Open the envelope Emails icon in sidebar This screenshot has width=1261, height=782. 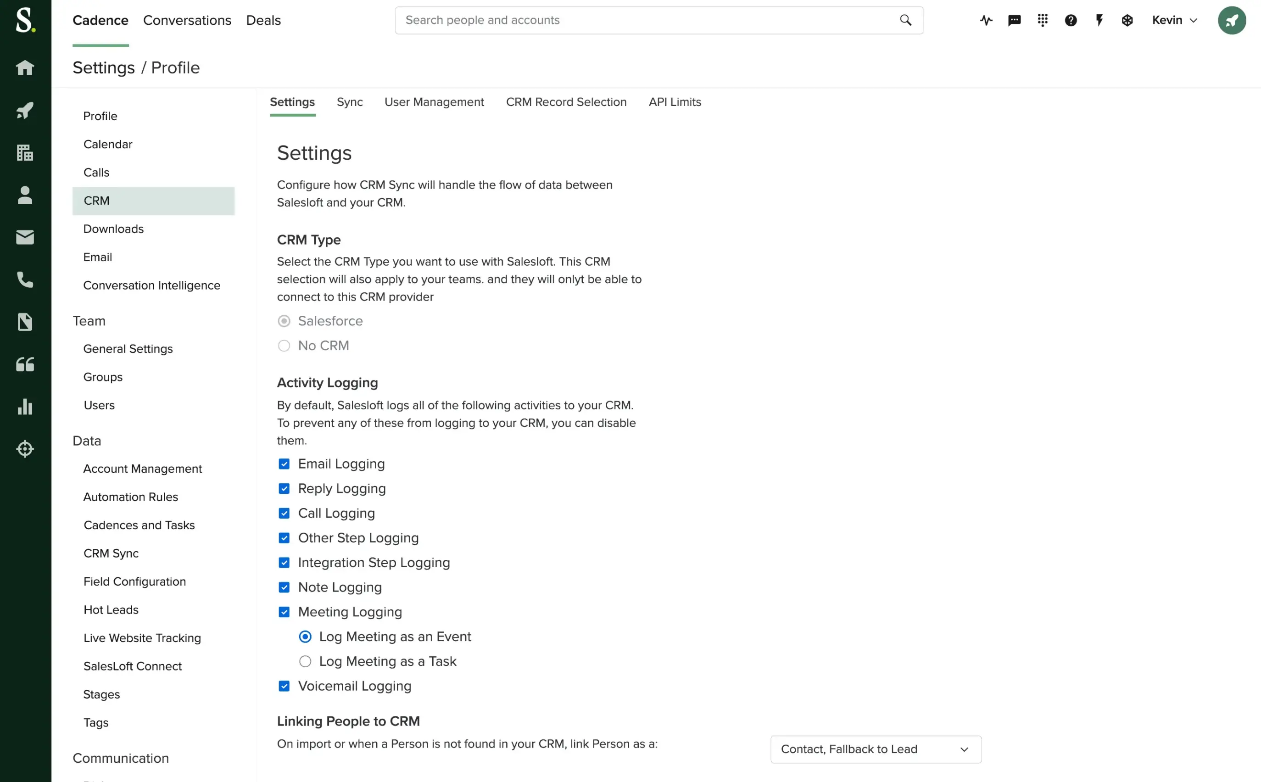tap(25, 237)
